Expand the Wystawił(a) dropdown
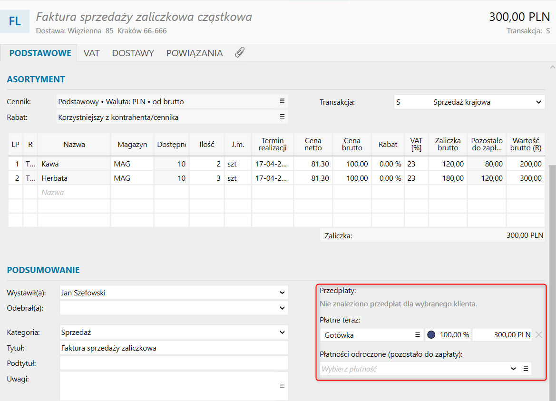The height and width of the screenshot is (401, 556). [x=283, y=293]
